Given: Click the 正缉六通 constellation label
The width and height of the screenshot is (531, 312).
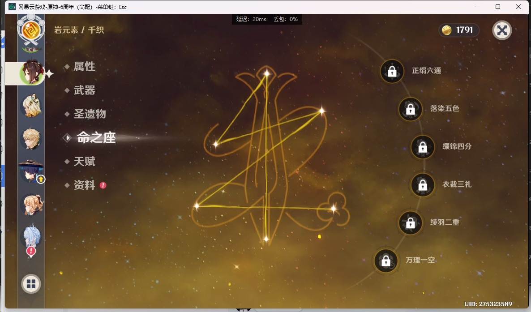Looking at the screenshot, I should [426, 70].
